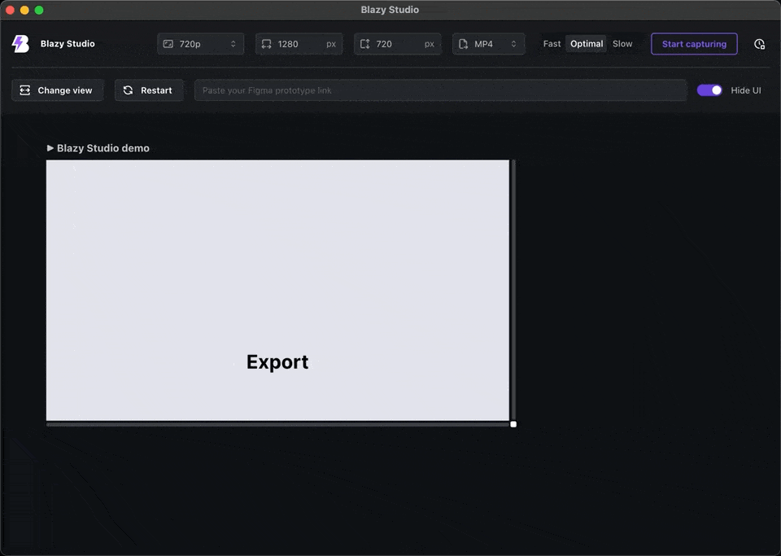781x556 pixels.
Task: Open the 720p resolution preset dropdown
Action: point(200,44)
